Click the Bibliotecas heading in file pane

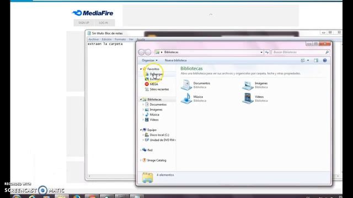pyautogui.click(x=191, y=68)
